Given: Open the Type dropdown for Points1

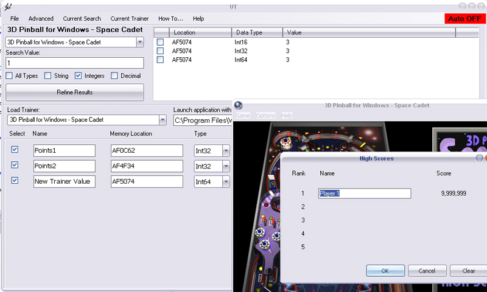Looking at the screenshot, I should click(x=226, y=151).
